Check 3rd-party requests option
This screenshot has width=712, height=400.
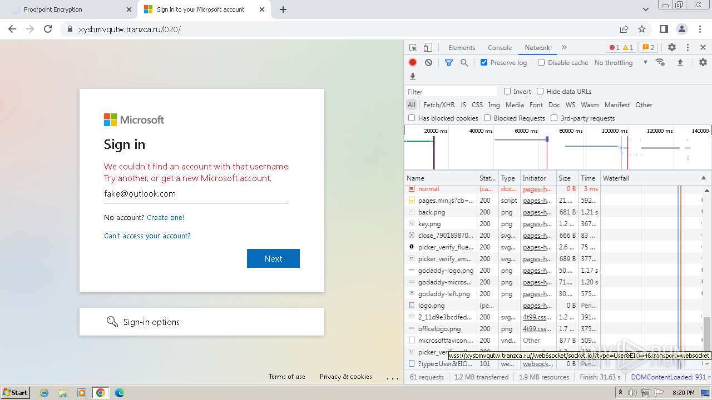(554, 118)
